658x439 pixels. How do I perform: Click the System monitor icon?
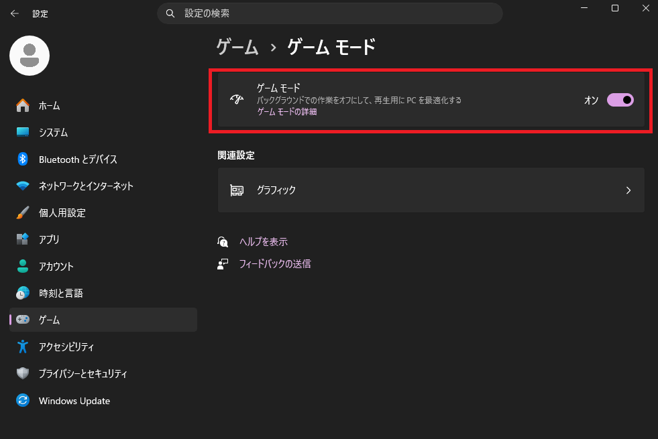23,132
